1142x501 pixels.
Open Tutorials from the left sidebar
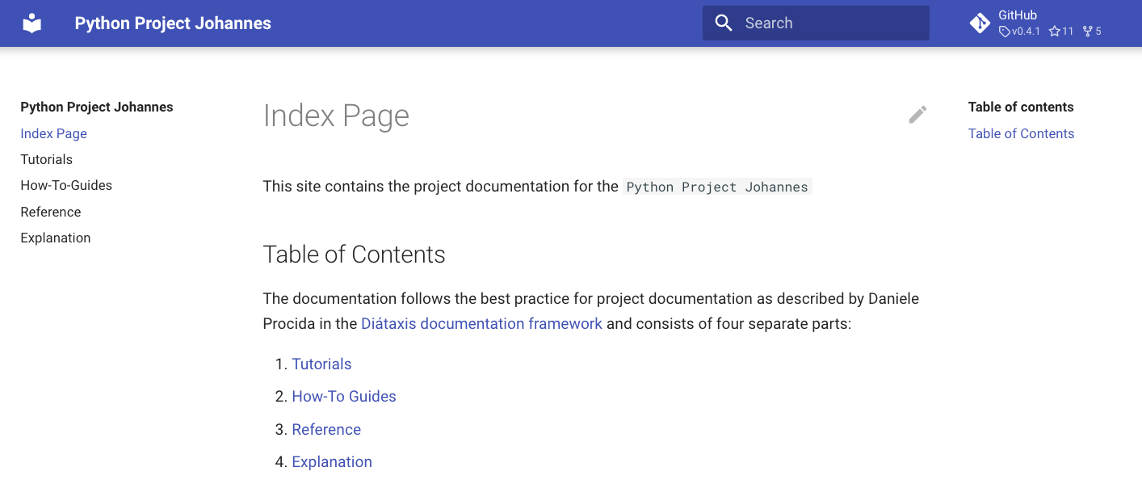point(46,159)
